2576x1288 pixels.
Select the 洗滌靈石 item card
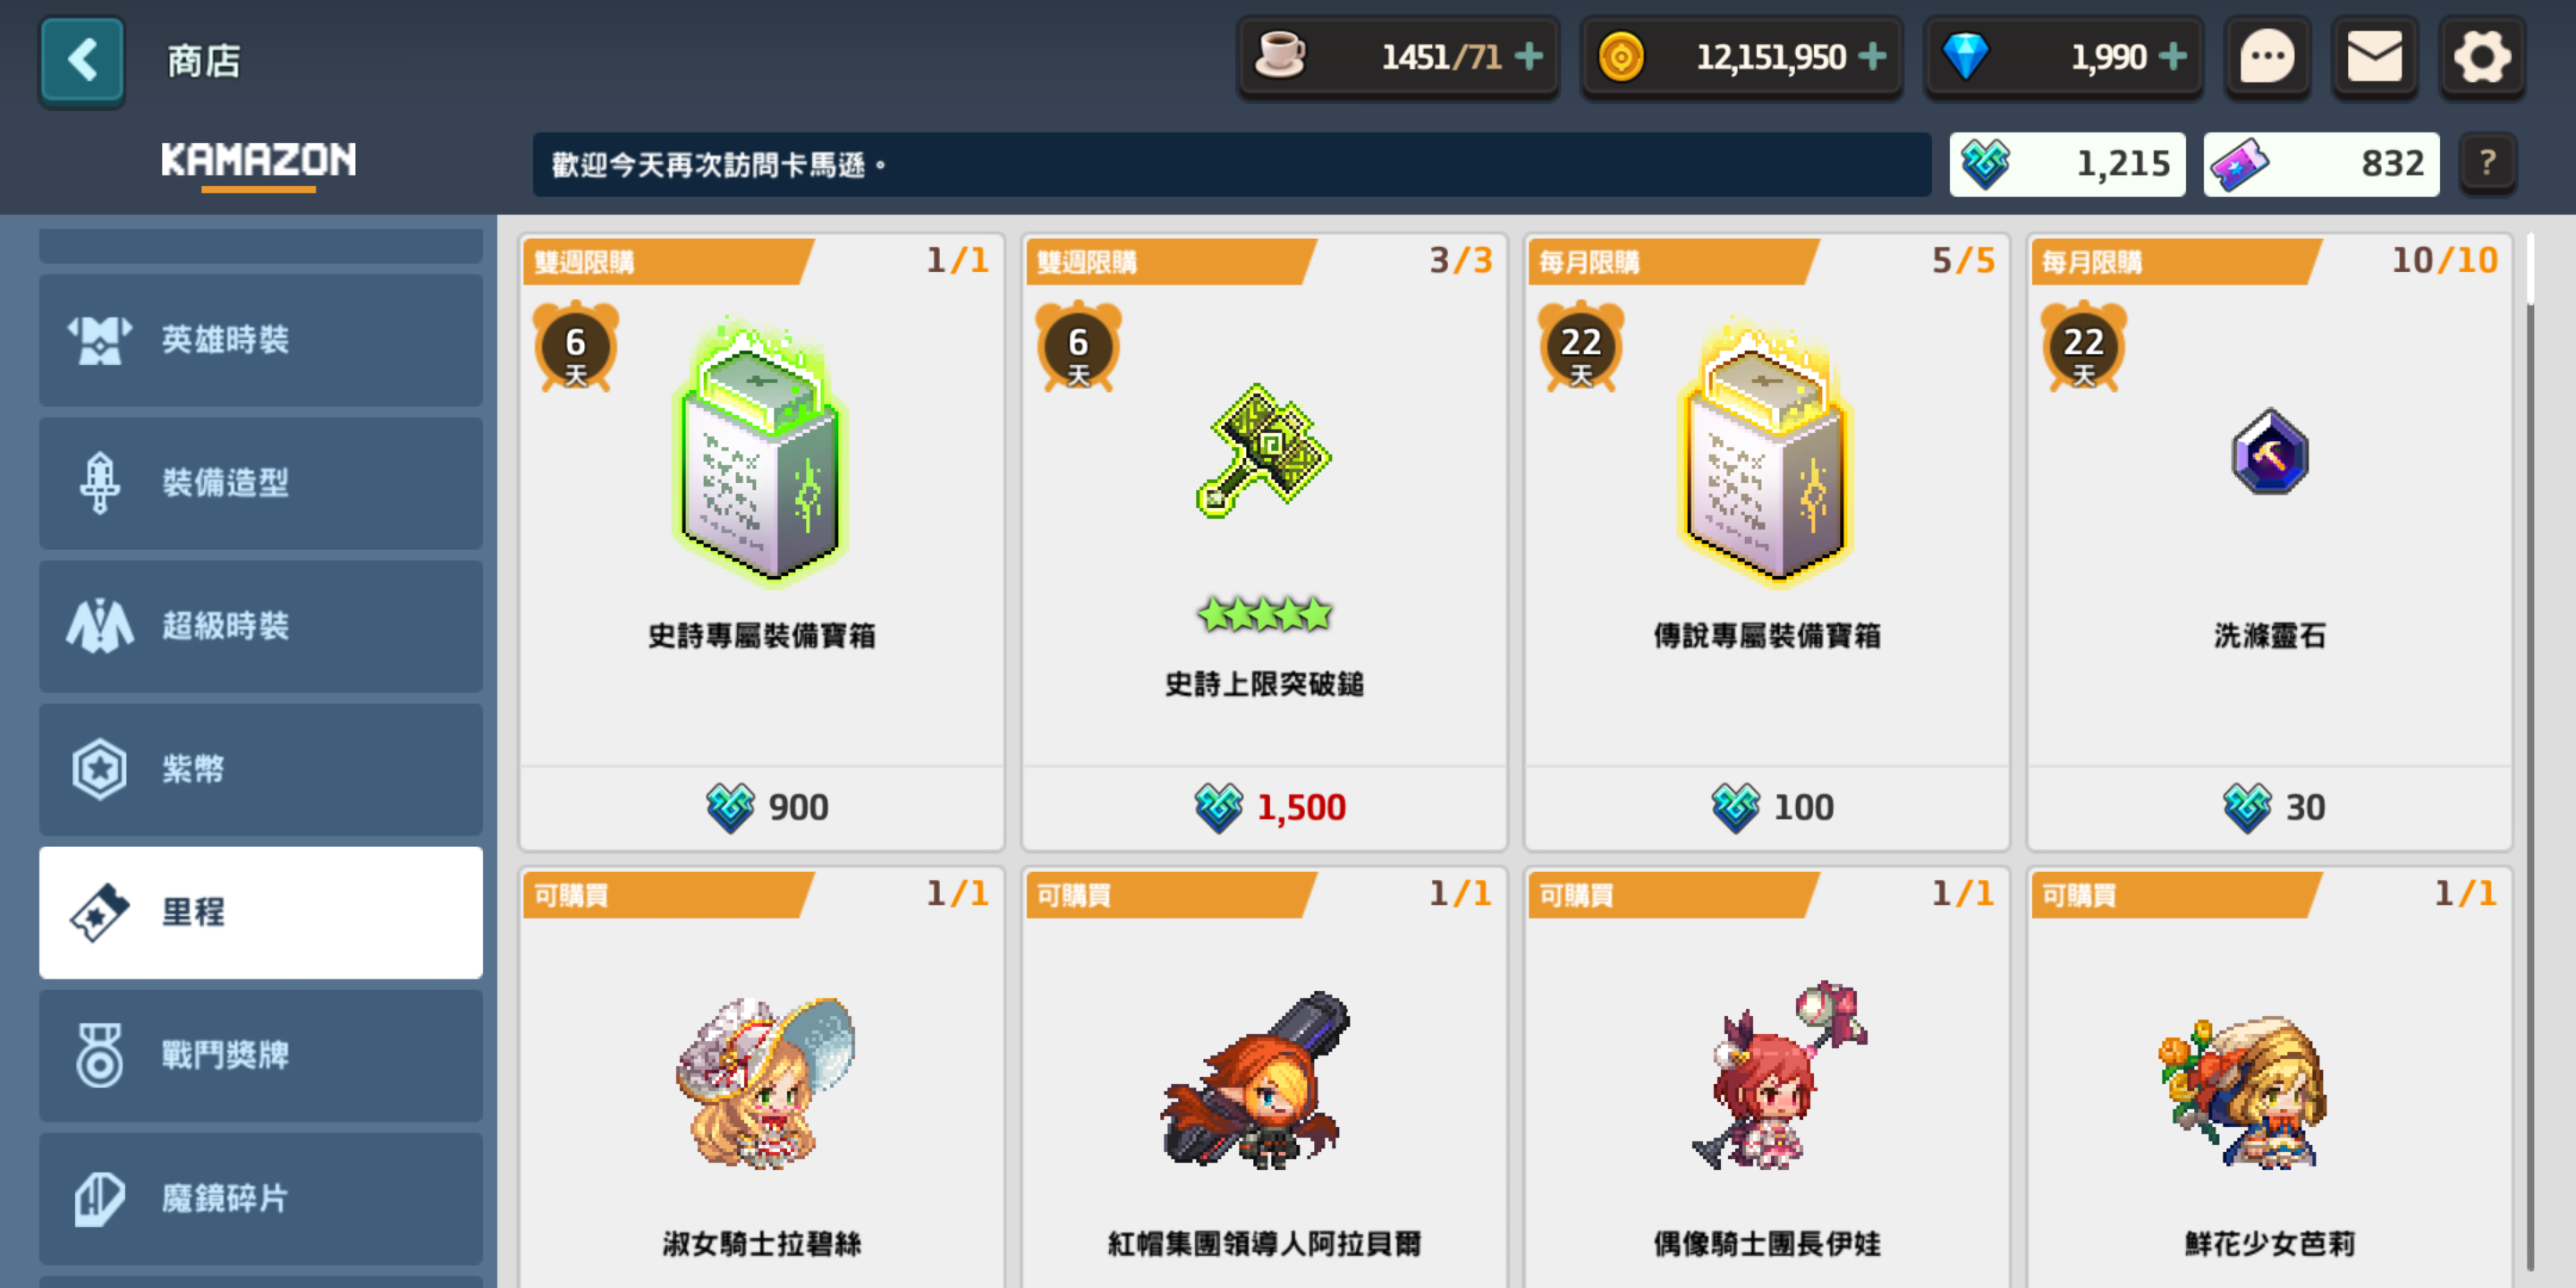pos(2270,542)
